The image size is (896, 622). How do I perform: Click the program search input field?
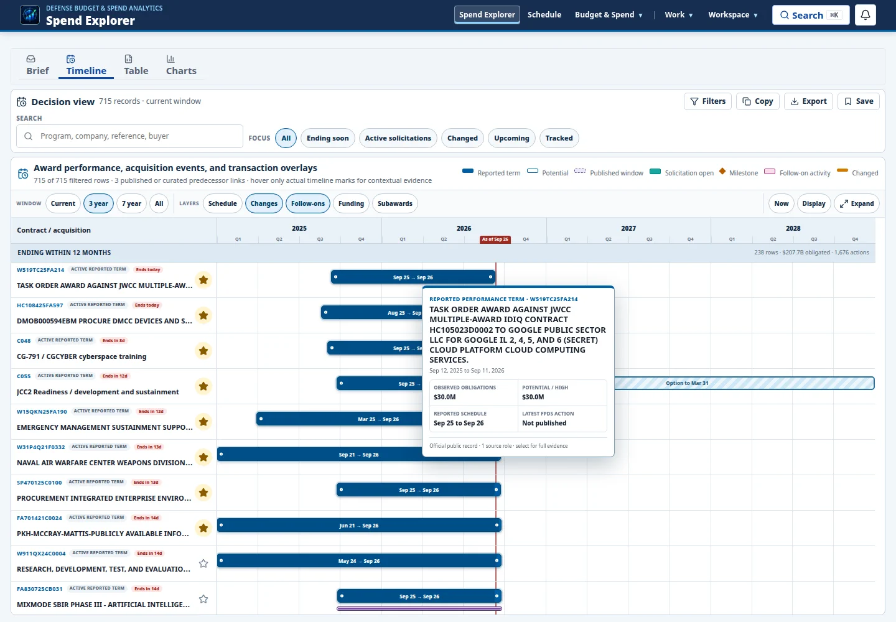coord(129,136)
